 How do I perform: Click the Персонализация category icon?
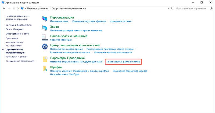[45, 19]
